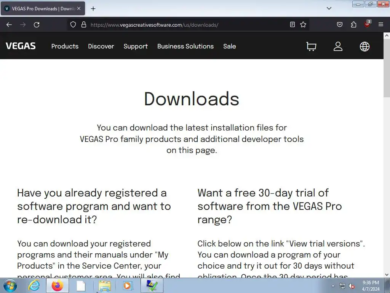Open the Discover menu

(101, 46)
